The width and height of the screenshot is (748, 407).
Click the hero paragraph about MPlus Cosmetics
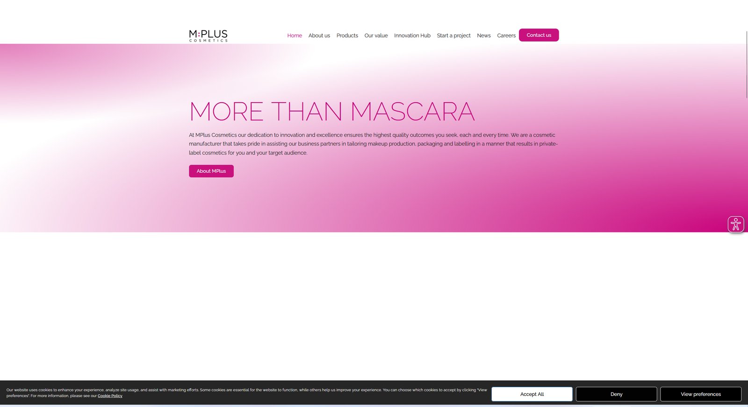(373, 144)
